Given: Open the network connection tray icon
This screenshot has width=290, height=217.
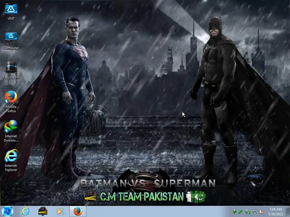Looking at the screenshot, I should click(x=255, y=212).
